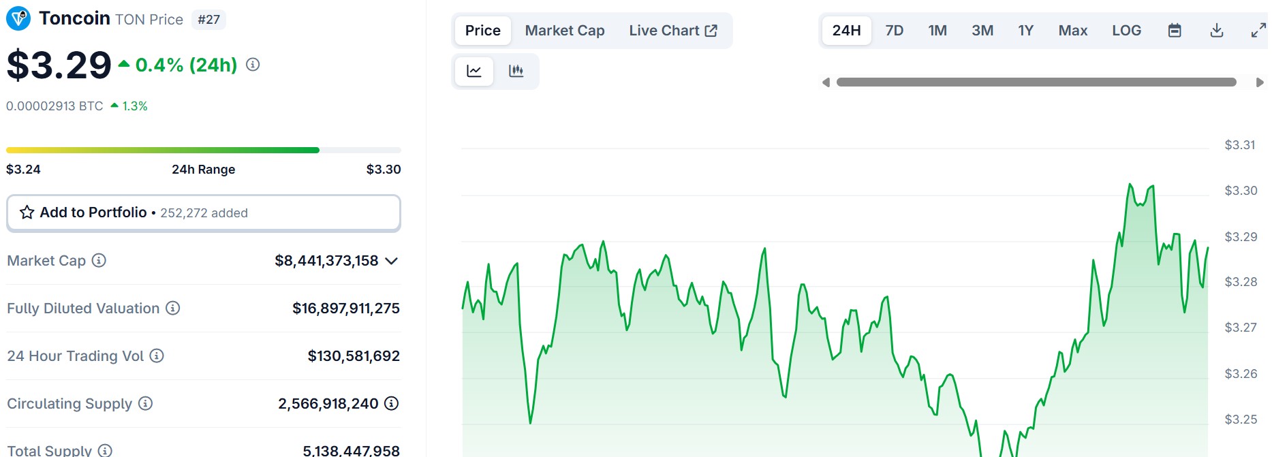
Task: Click the 24h Range progress bar
Action: point(204,150)
